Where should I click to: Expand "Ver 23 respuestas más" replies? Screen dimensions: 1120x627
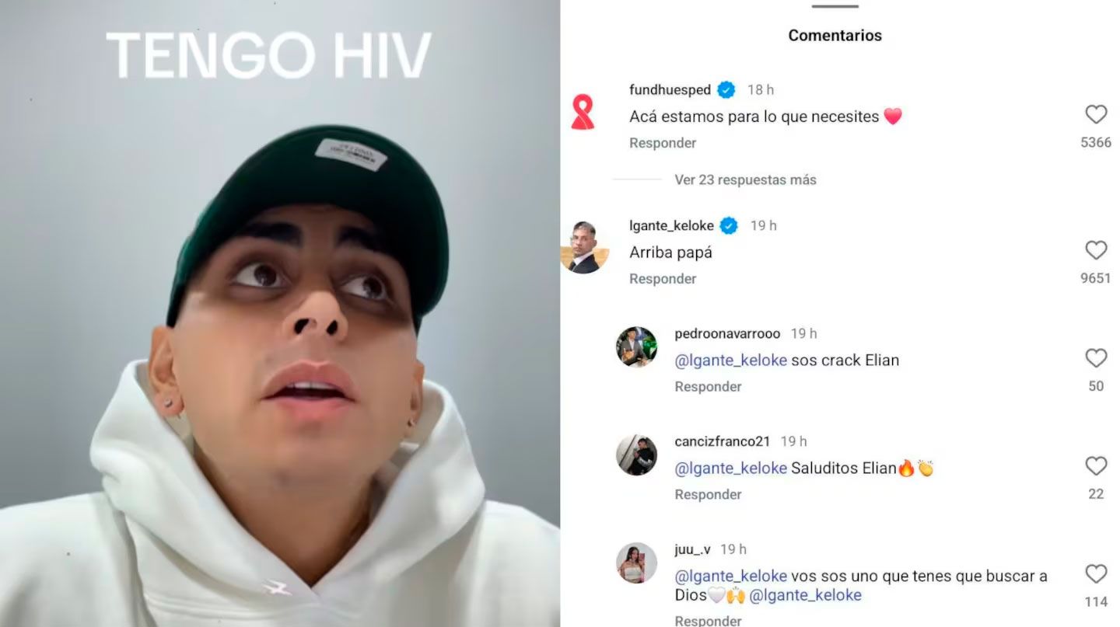coord(745,179)
